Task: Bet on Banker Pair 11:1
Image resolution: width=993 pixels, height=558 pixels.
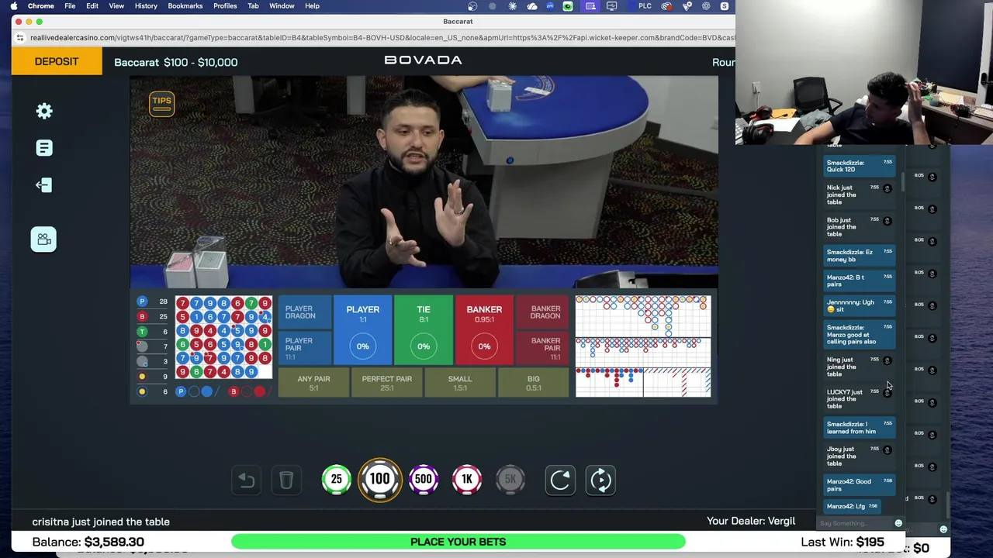Action: pyautogui.click(x=542, y=348)
